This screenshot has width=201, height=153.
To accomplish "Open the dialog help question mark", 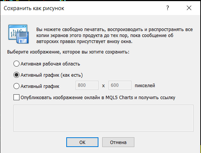I will 168,8.
